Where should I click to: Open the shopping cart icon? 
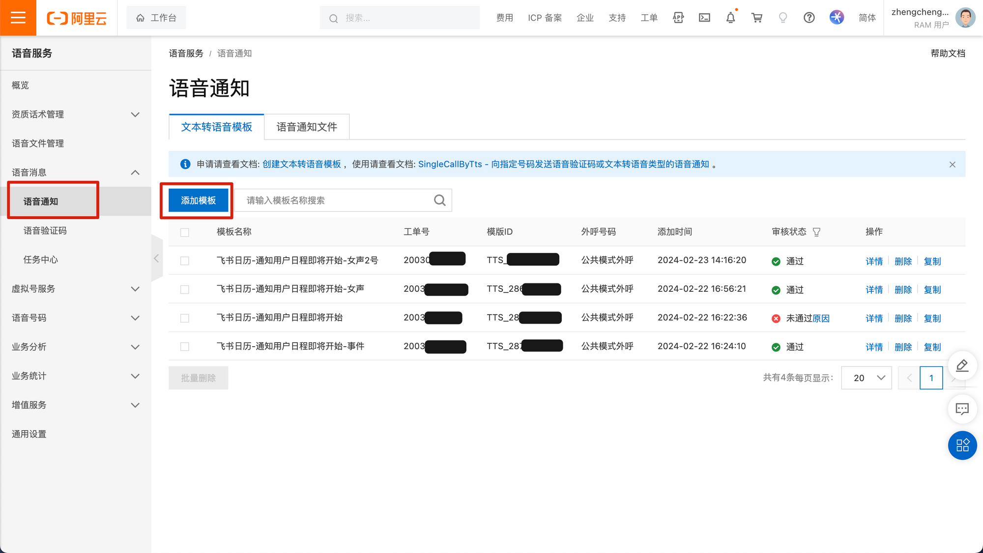coord(757,18)
